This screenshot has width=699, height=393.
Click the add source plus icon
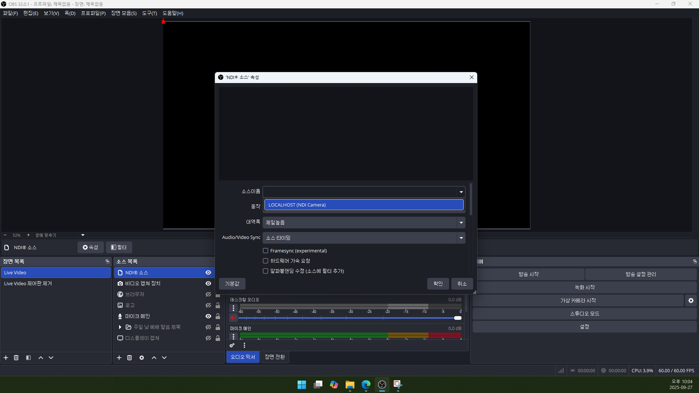[x=119, y=358]
